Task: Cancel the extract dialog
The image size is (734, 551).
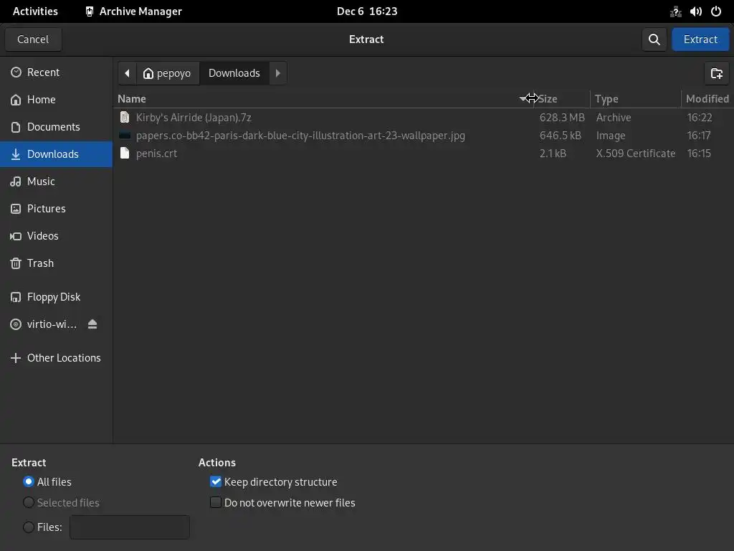Action: pos(33,39)
